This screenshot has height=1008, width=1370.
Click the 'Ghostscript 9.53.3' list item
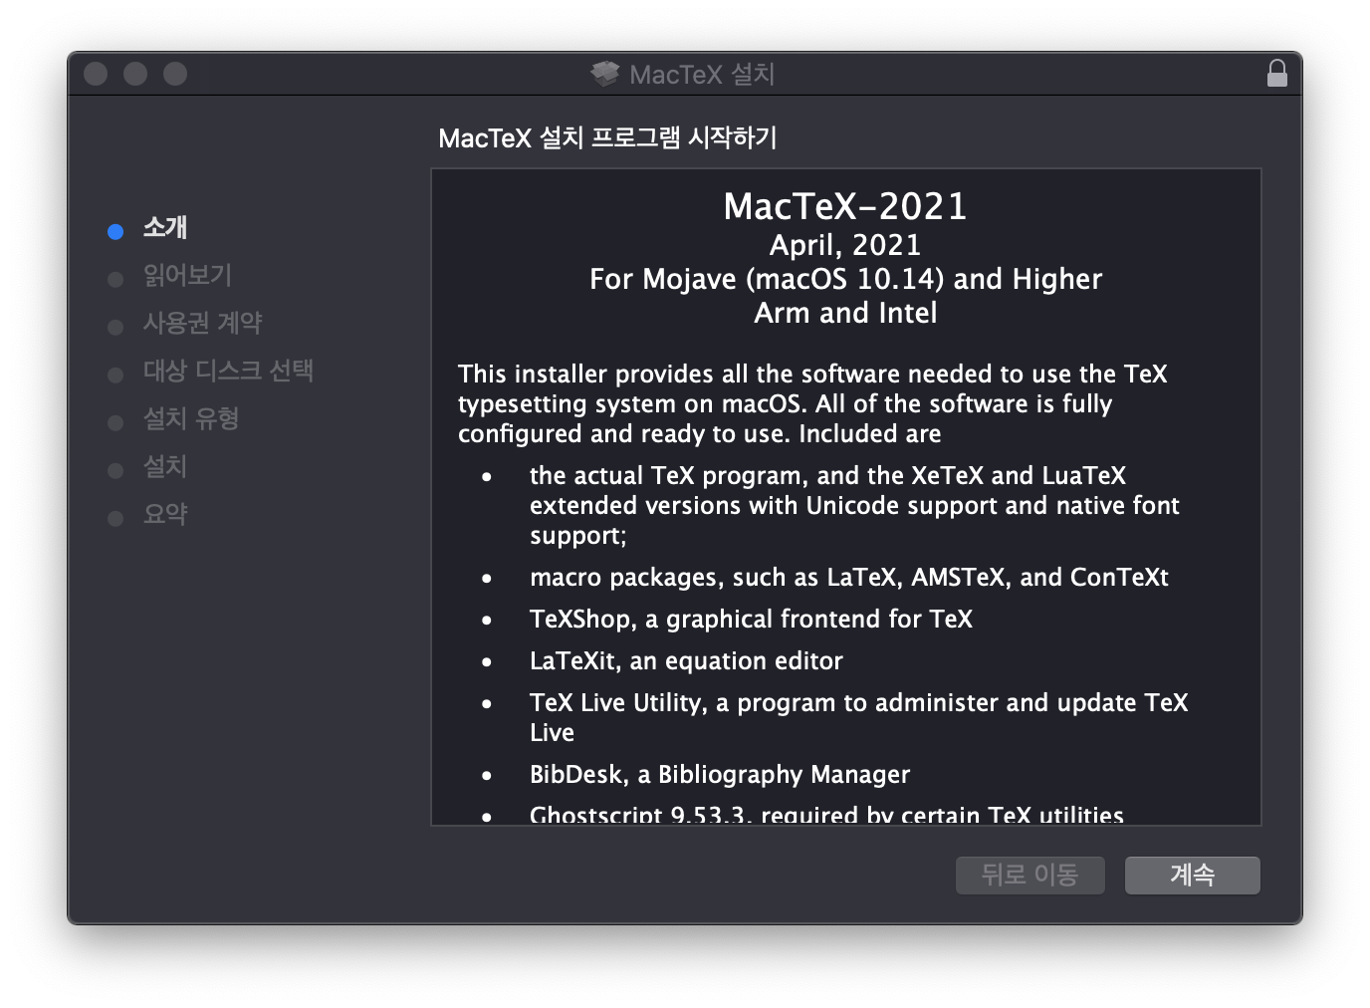click(826, 815)
